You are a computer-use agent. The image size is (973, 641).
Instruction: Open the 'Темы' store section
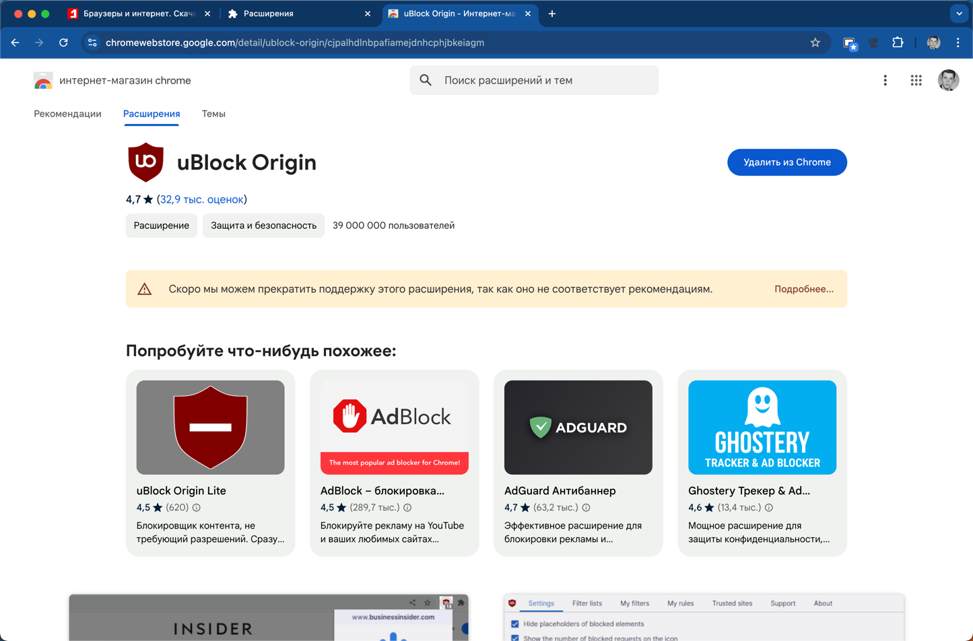coord(213,114)
